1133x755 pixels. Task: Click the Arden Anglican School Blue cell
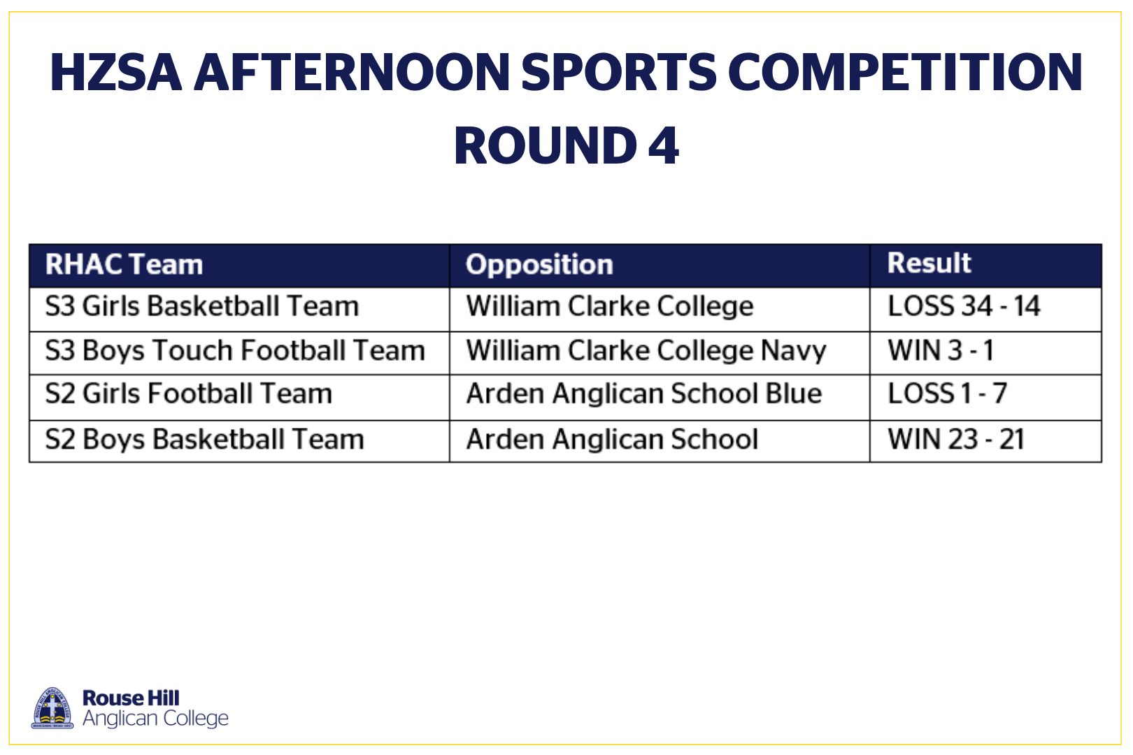coord(660,397)
